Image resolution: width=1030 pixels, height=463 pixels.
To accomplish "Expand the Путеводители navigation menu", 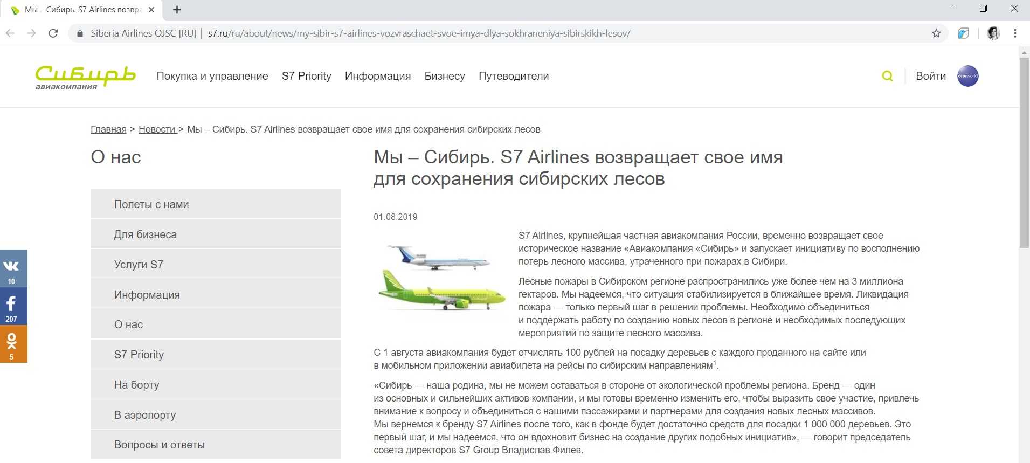I will (514, 76).
